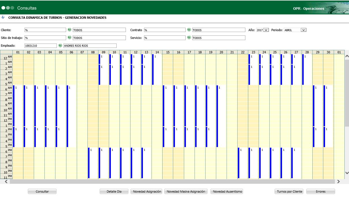This screenshot has width=349, height=201.
Task: Click the help icon next to Cliente field
Action: point(69,30)
